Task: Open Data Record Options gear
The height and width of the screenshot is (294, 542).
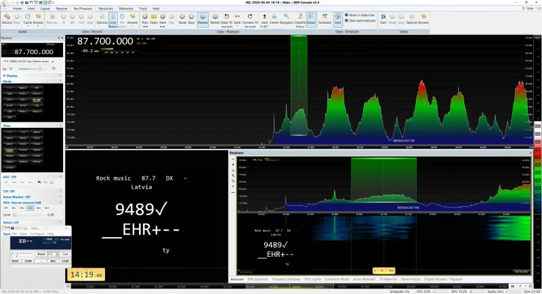Action: [x=102, y=19]
